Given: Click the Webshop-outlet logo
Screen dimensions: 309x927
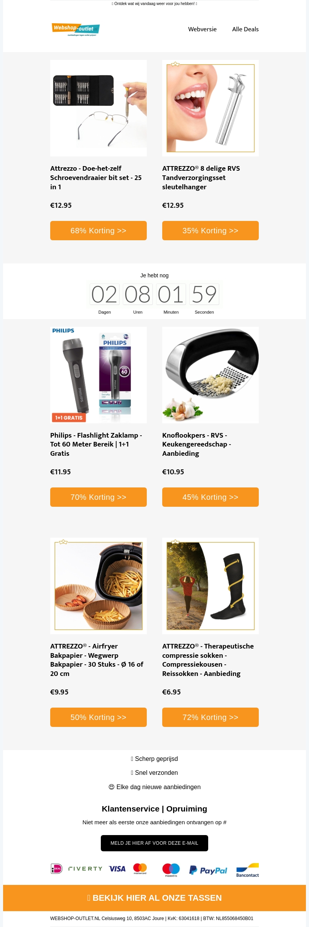Looking at the screenshot, I should [x=76, y=29].
